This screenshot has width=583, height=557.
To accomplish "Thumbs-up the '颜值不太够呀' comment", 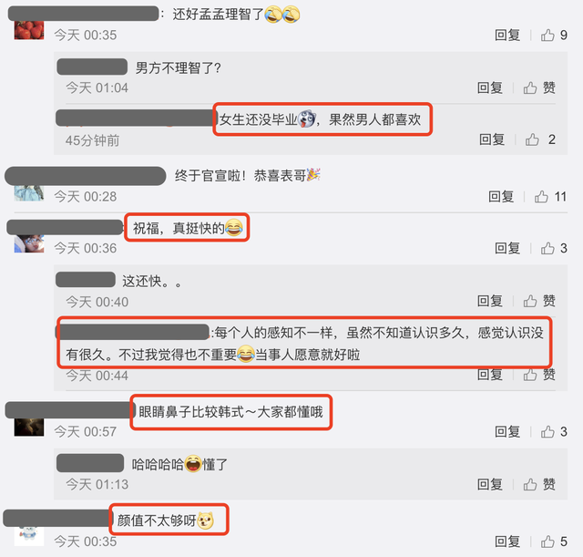I will point(547,542).
